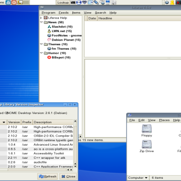The width and height of the screenshot is (181, 181).
Task: Open the Computer location dropdown in file browser
Action: 138,178
